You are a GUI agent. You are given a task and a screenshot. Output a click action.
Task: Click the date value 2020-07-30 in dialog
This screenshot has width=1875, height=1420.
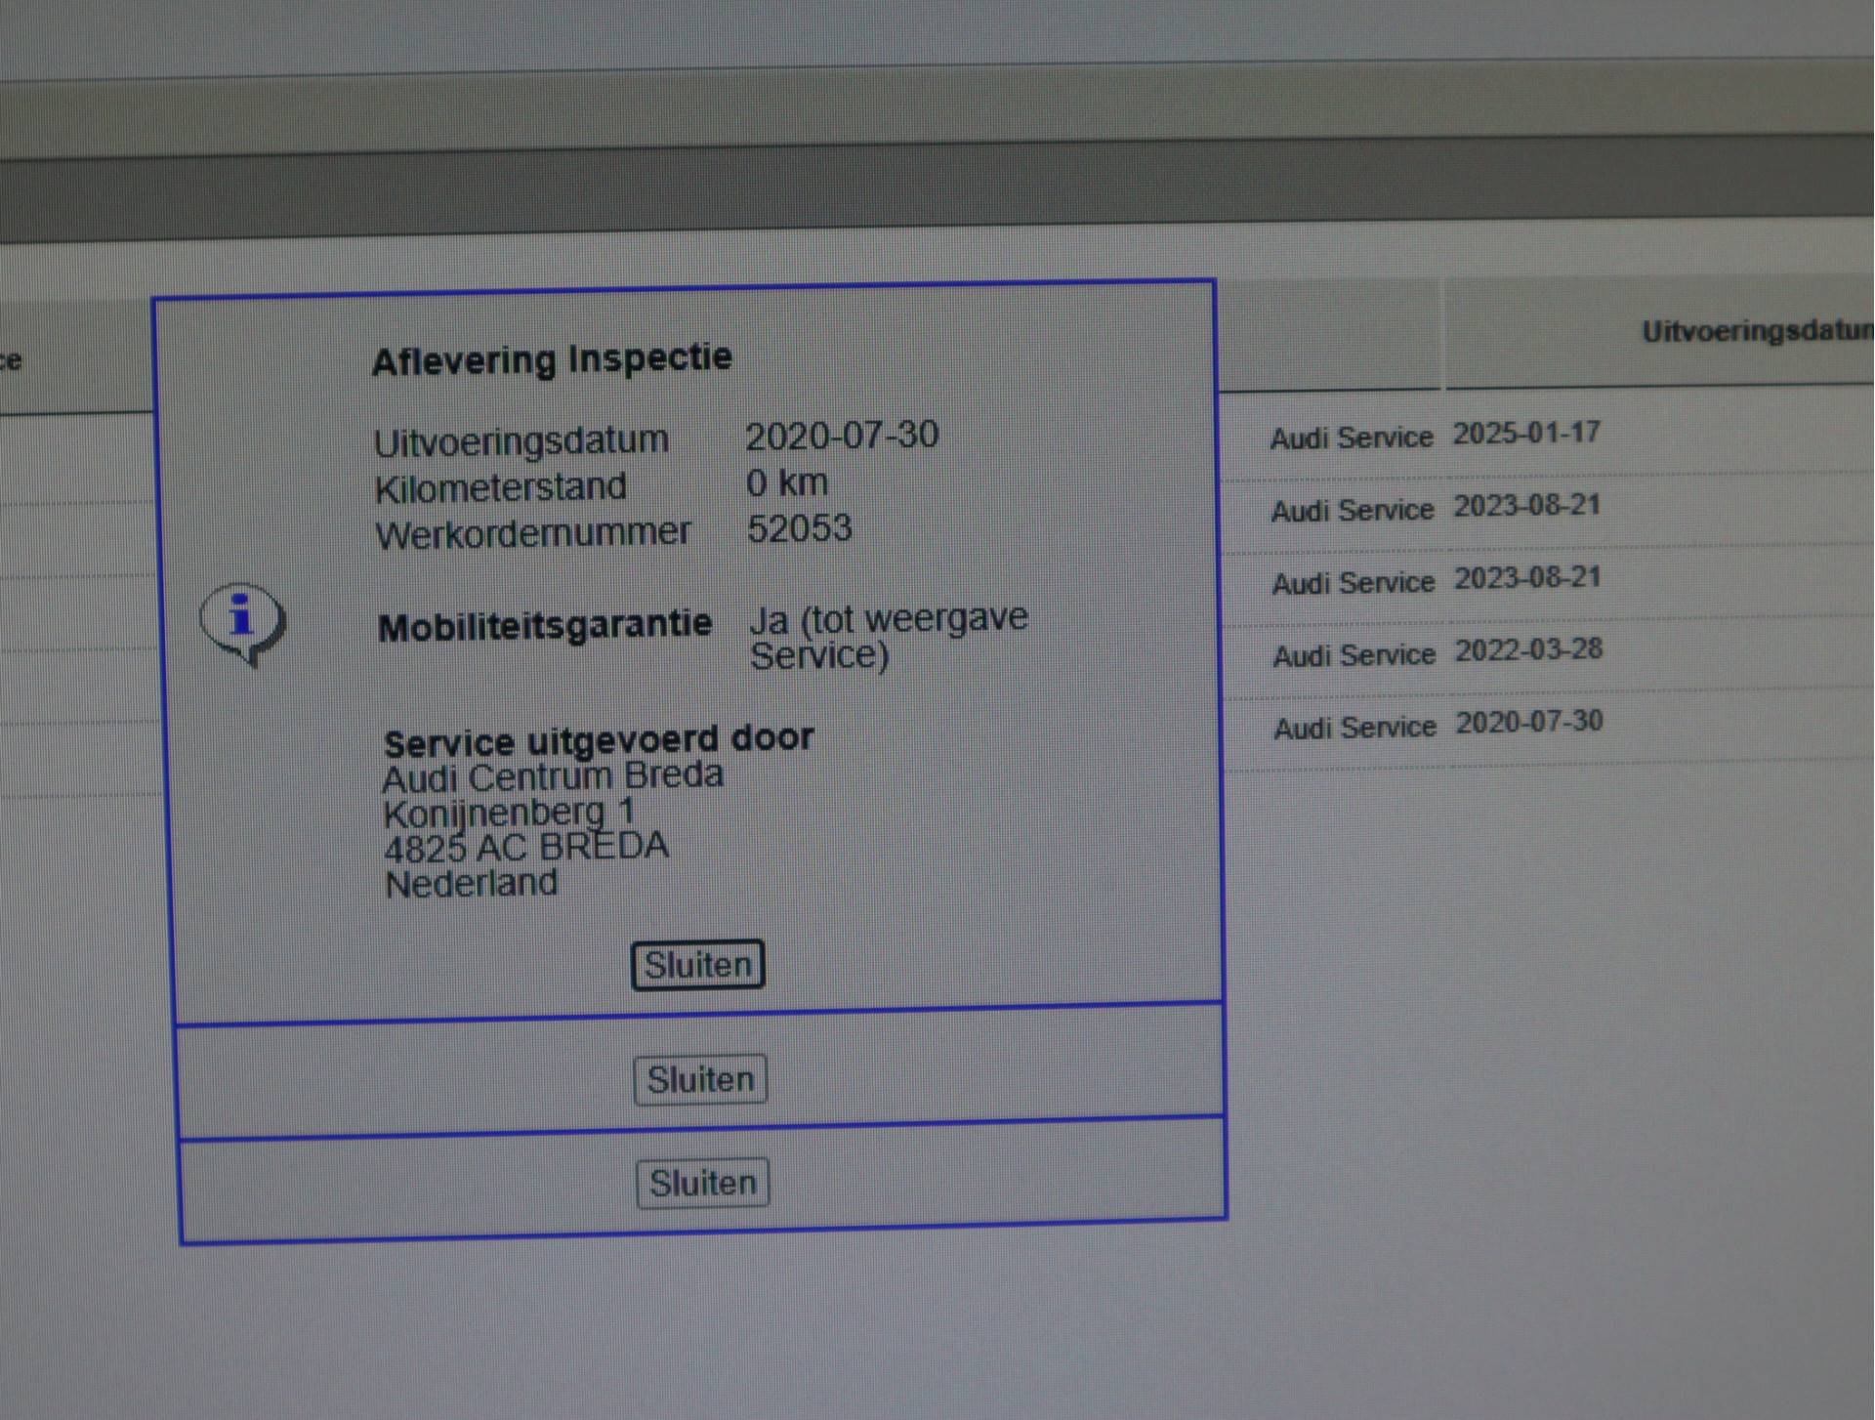click(842, 436)
